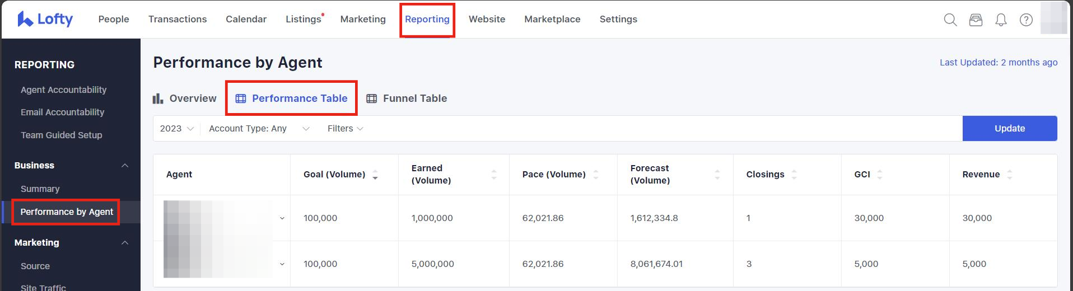Screen dimensions: 1073x291
Task: Open the Transactions menu
Action: click(178, 19)
